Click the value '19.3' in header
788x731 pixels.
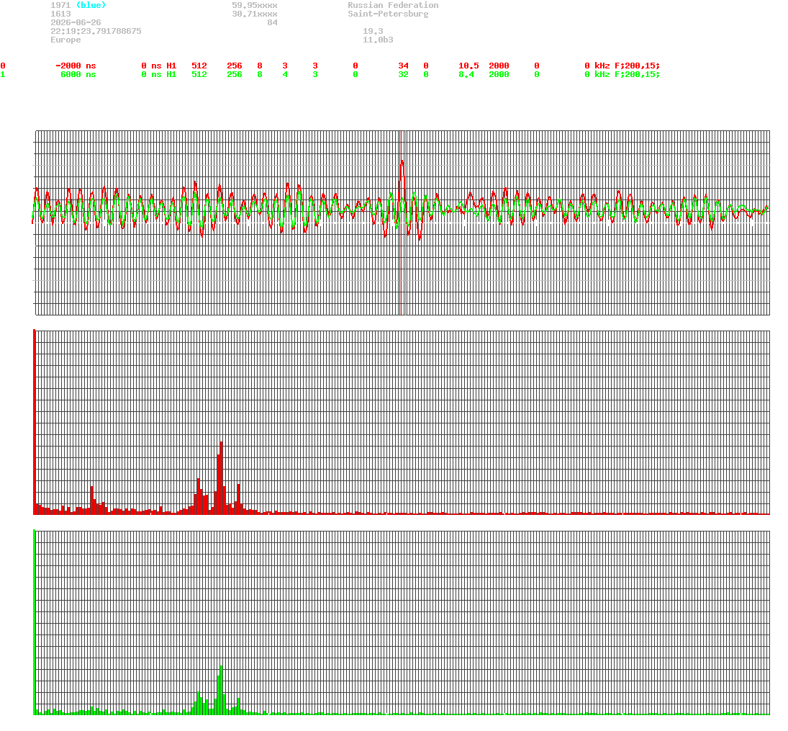pos(373,31)
